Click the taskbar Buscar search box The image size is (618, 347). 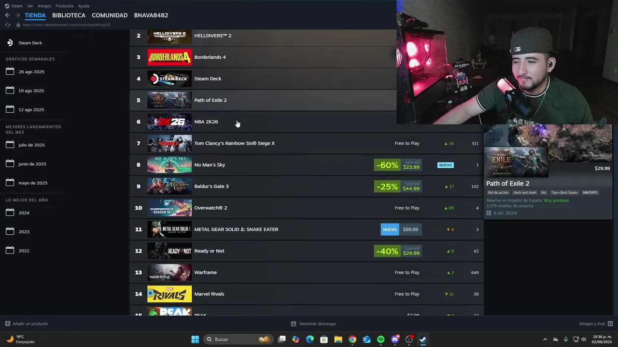(237, 339)
